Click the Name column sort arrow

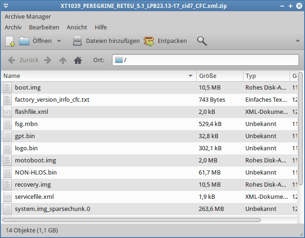pos(190,76)
